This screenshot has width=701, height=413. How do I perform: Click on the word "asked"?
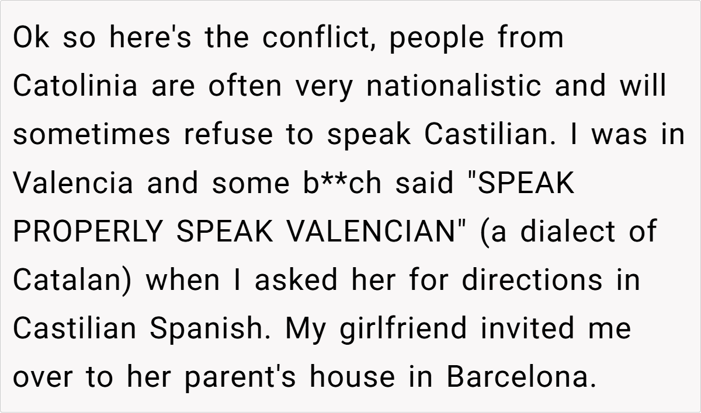coord(296,280)
